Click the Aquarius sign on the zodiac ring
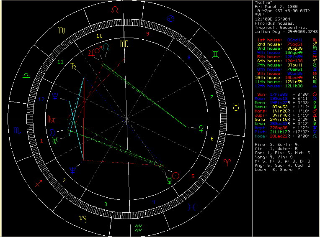Viewport: 320px width, 237px height. tap(139, 228)
